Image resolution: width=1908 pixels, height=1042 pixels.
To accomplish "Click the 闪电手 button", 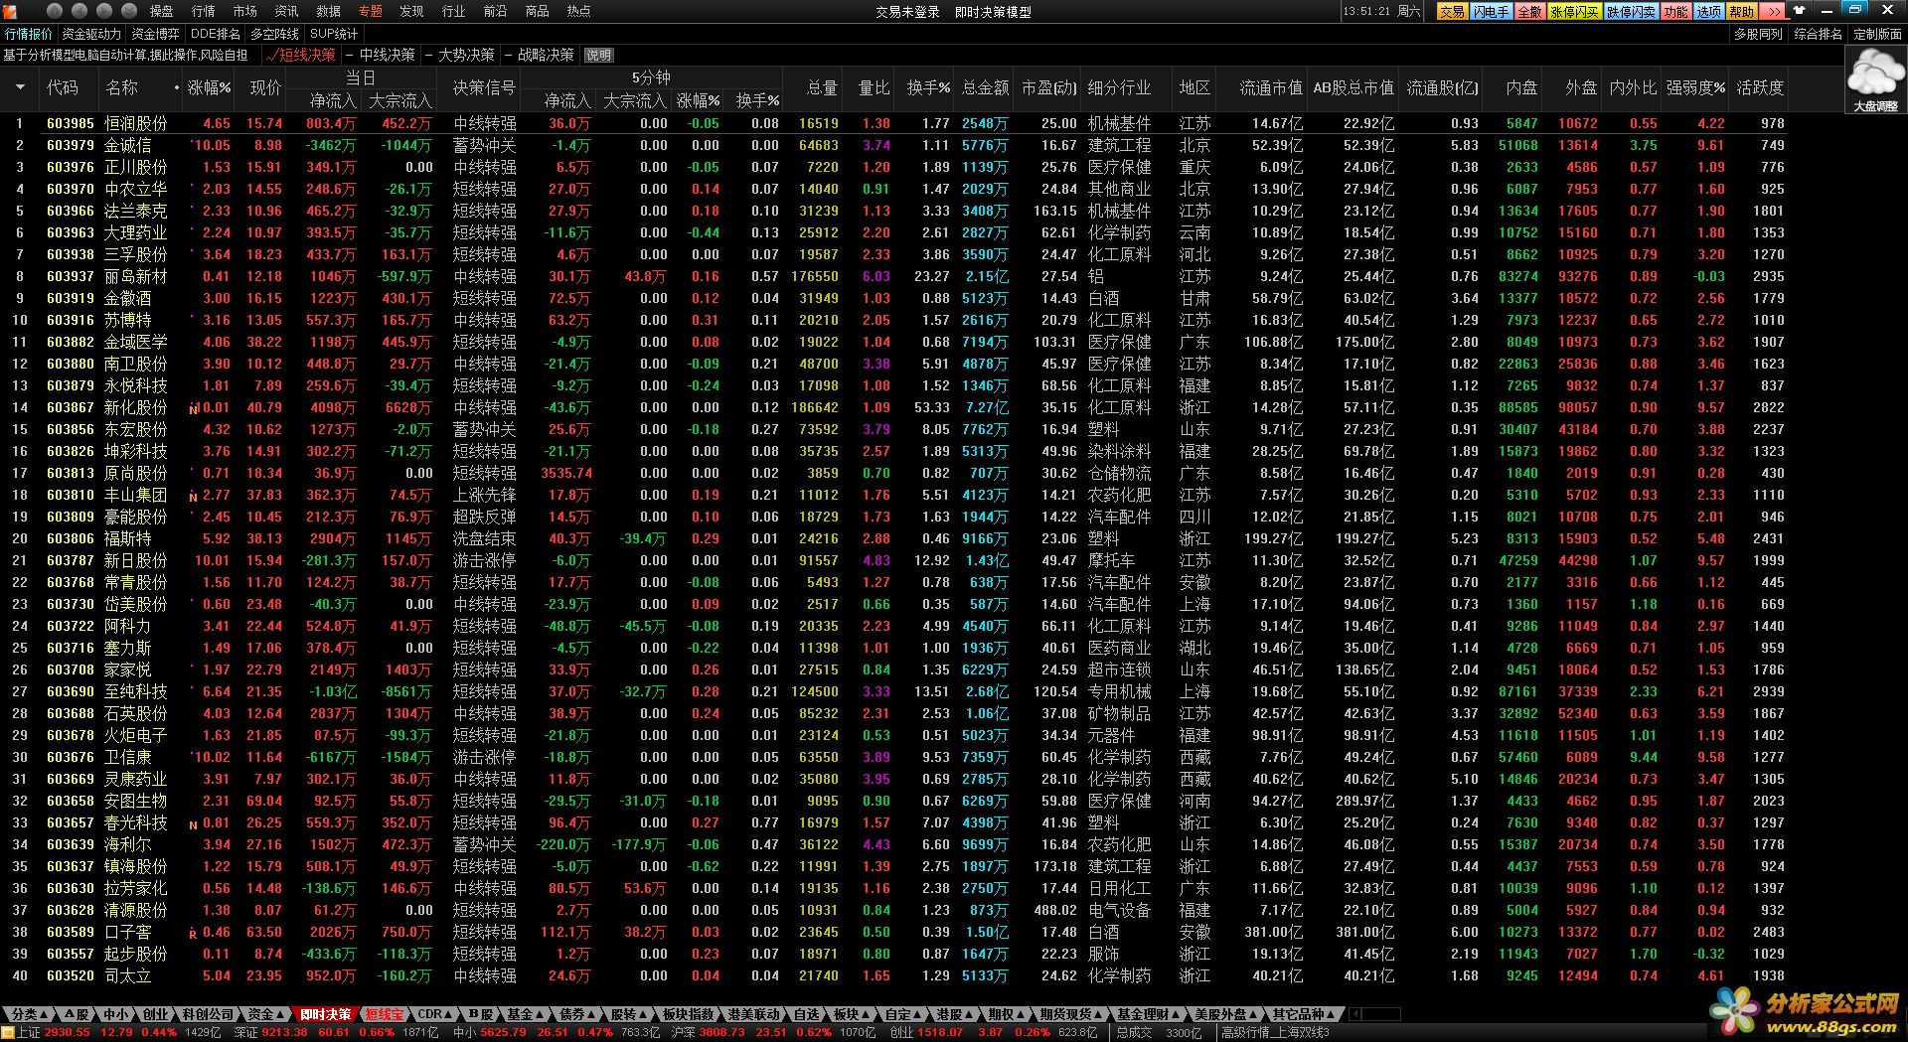I will [x=1491, y=11].
